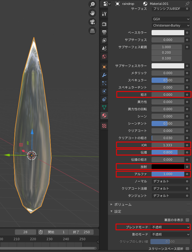The height and width of the screenshot is (252, 192).
Task: Open the Scene properties tab
Action: coord(104,48)
